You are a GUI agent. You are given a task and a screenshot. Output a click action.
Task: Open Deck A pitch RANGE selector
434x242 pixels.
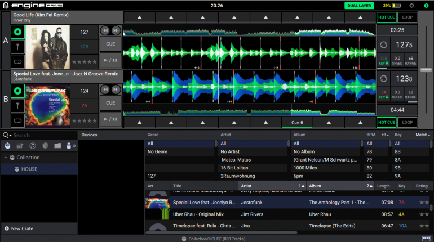coord(410,61)
